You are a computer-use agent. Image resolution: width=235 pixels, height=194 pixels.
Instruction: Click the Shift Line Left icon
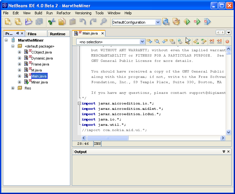pyautogui.click(x=212, y=42)
